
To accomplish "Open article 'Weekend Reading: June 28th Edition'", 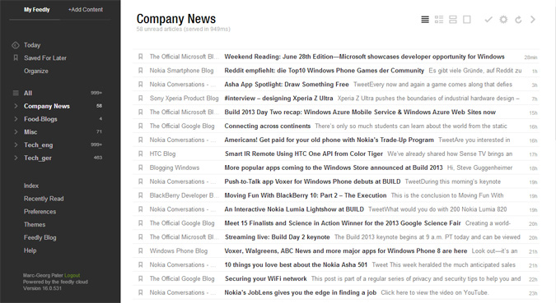I will 364,57.
